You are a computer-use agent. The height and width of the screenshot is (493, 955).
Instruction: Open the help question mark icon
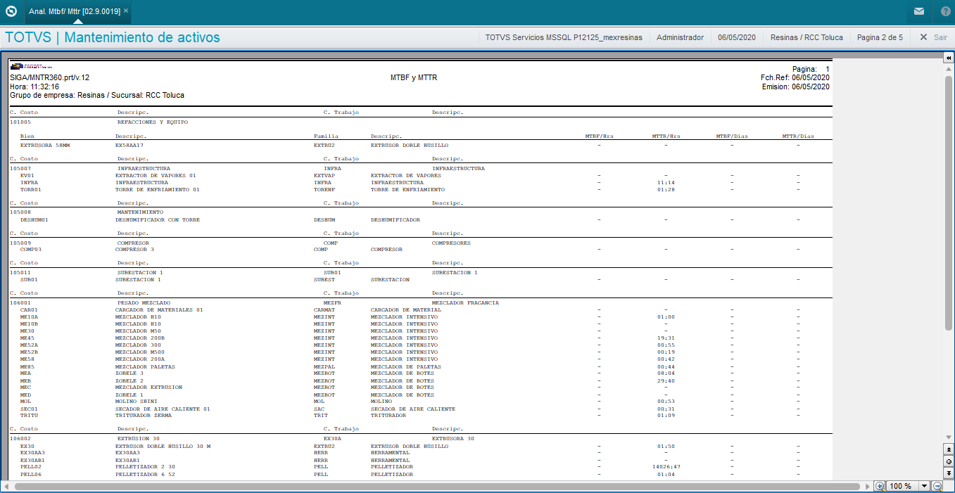[945, 11]
